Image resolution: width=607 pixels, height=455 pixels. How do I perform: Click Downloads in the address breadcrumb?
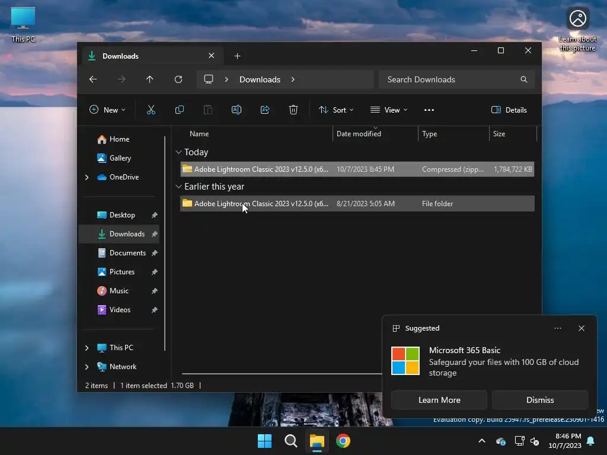260,79
